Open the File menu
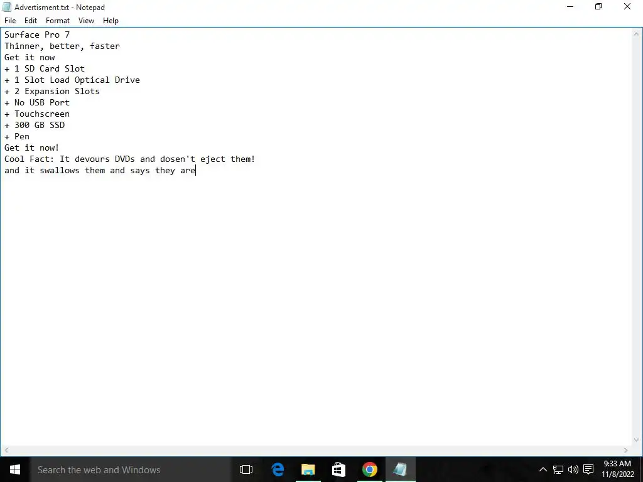This screenshot has height=482, width=643. 10,21
